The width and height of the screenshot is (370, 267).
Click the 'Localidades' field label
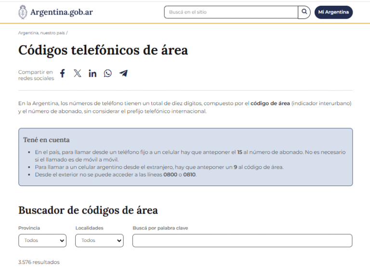[x=90, y=228]
